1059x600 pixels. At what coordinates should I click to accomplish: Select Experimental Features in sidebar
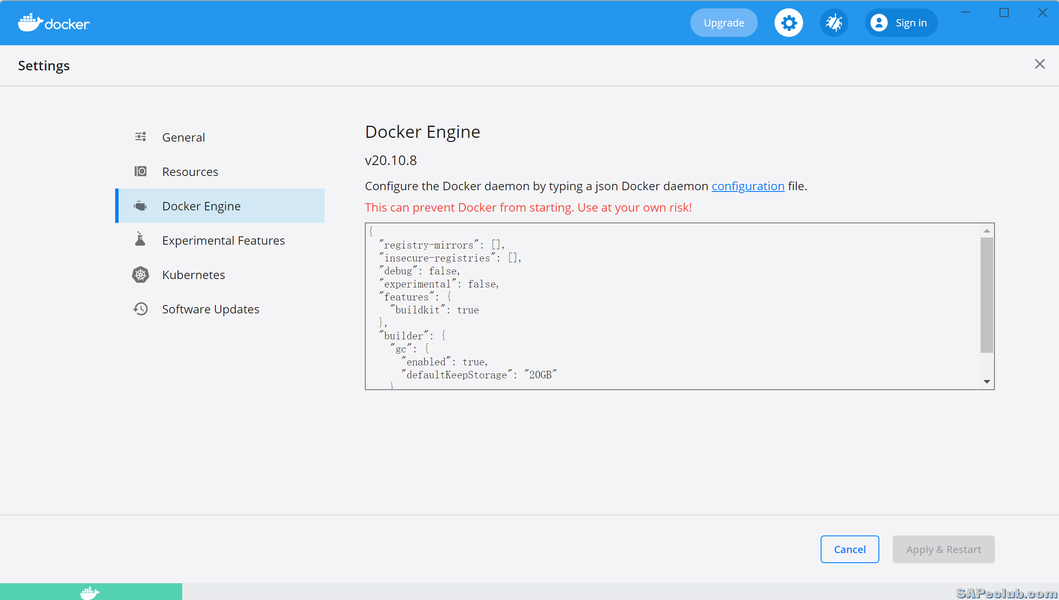223,241
